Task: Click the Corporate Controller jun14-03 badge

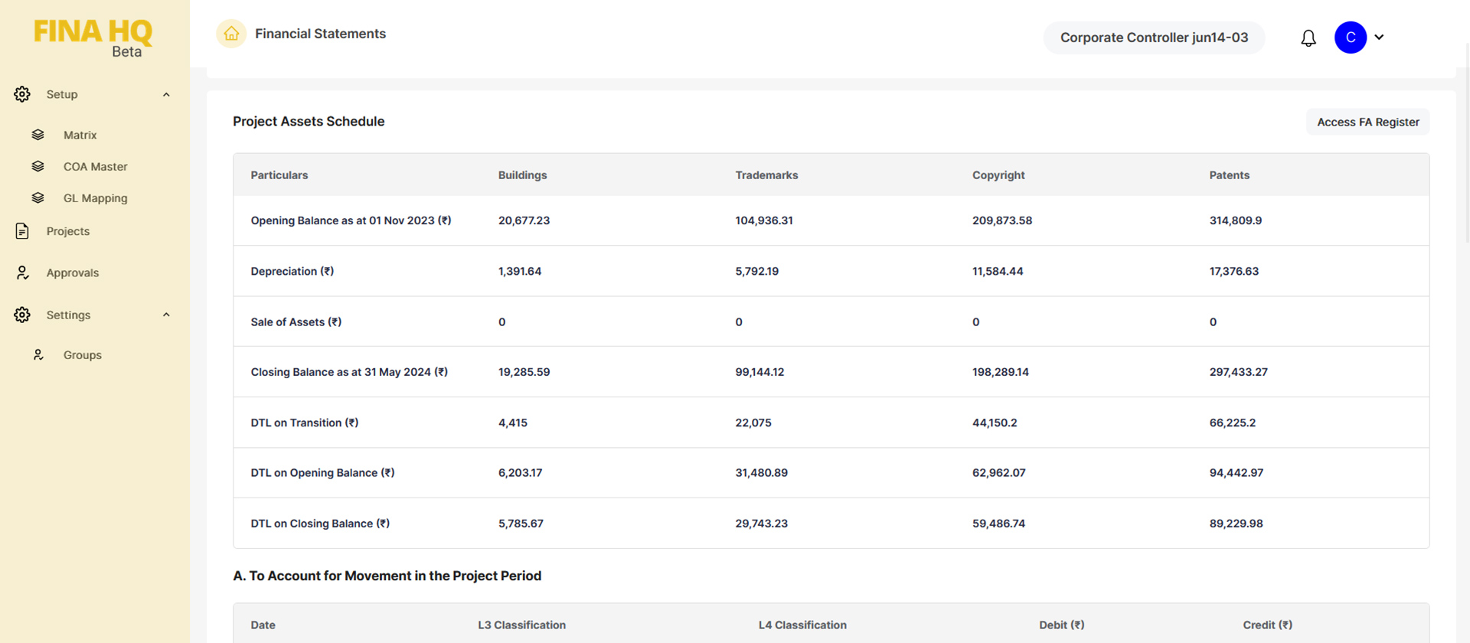Action: tap(1153, 38)
